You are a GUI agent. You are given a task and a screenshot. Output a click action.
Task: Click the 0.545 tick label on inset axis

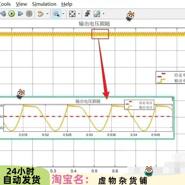[x=156, y=135]
